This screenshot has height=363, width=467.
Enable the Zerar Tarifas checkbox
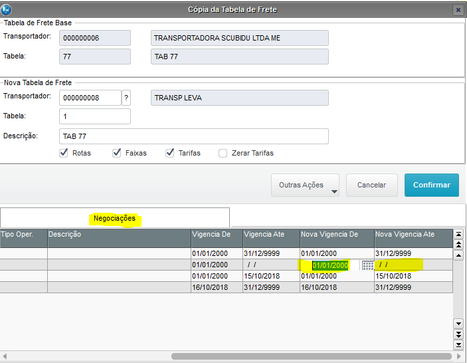point(223,153)
